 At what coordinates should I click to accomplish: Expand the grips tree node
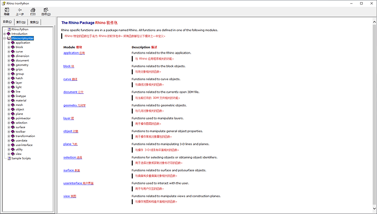tap(9, 69)
